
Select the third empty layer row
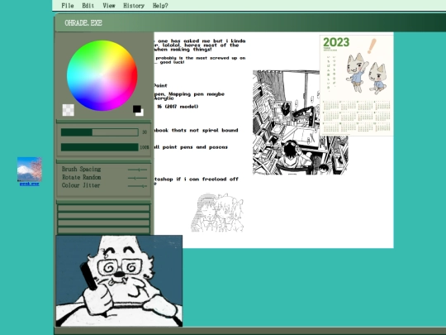click(x=103, y=223)
